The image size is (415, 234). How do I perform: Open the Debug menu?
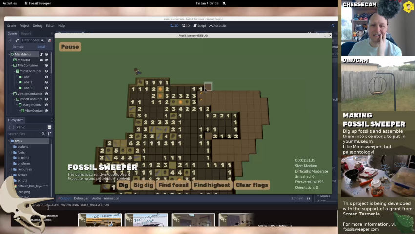tap(38, 26)
